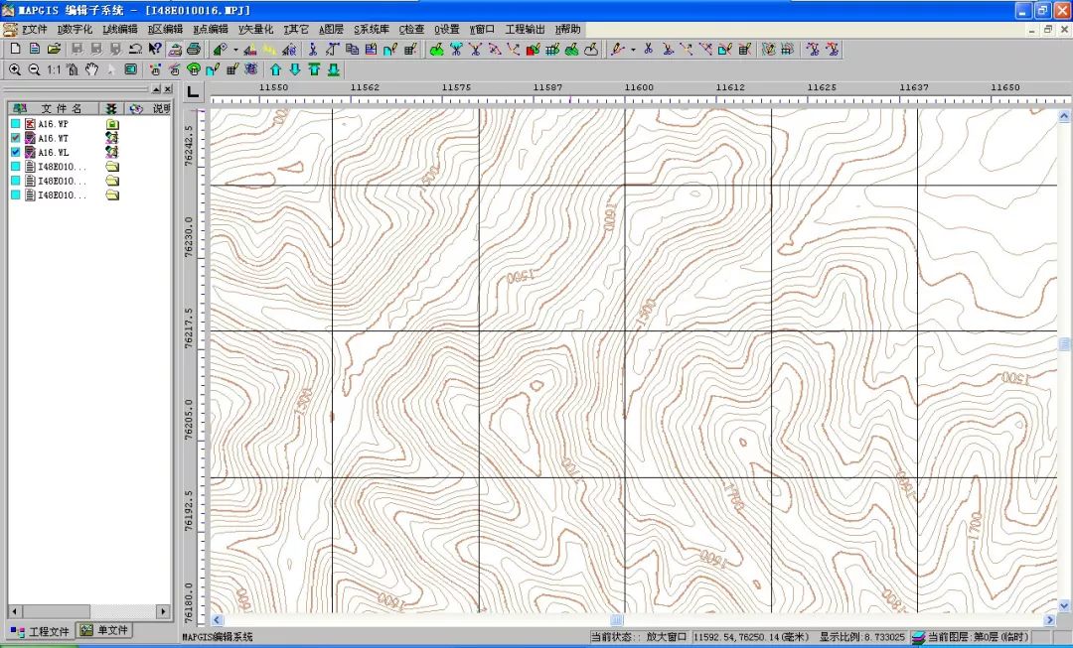The image size is (1073, 648).
Task: Select the Hand pan tool
Action: 91,69
